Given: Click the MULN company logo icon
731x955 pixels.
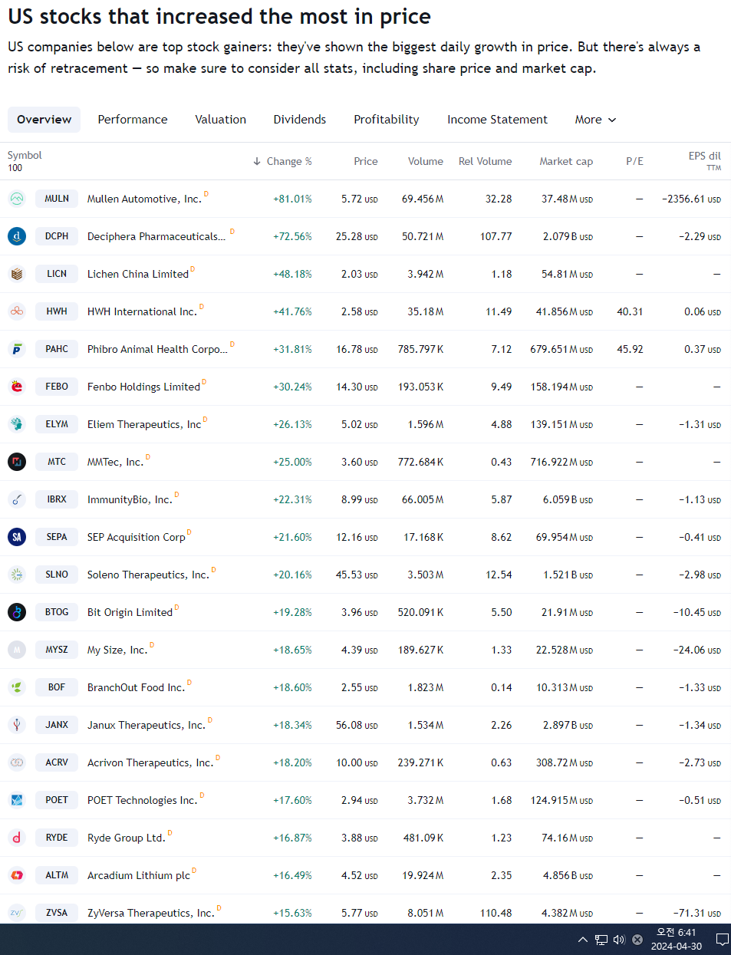Looking at the screenshot, I should [17, 199].
